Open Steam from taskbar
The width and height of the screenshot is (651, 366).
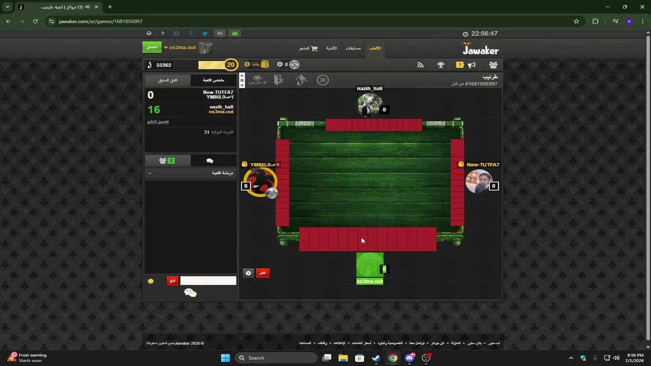376,358
